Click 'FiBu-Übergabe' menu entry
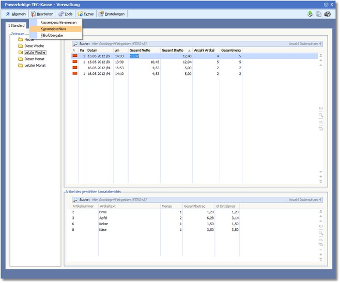 pos(52,36)
